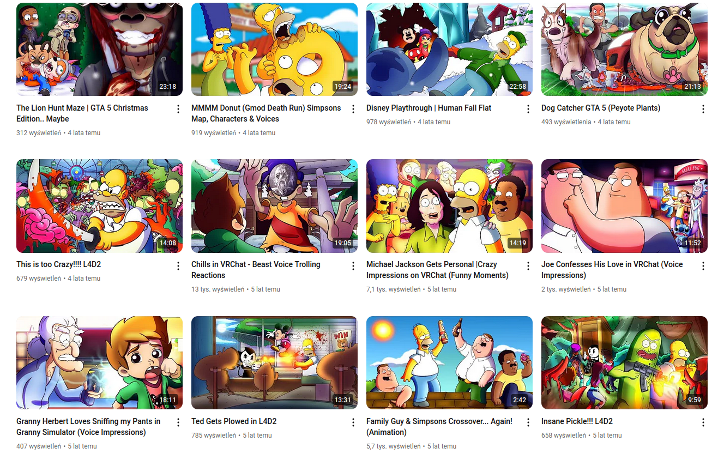Open Insane Pickle L4D2 thumbnail

[624, 362]
